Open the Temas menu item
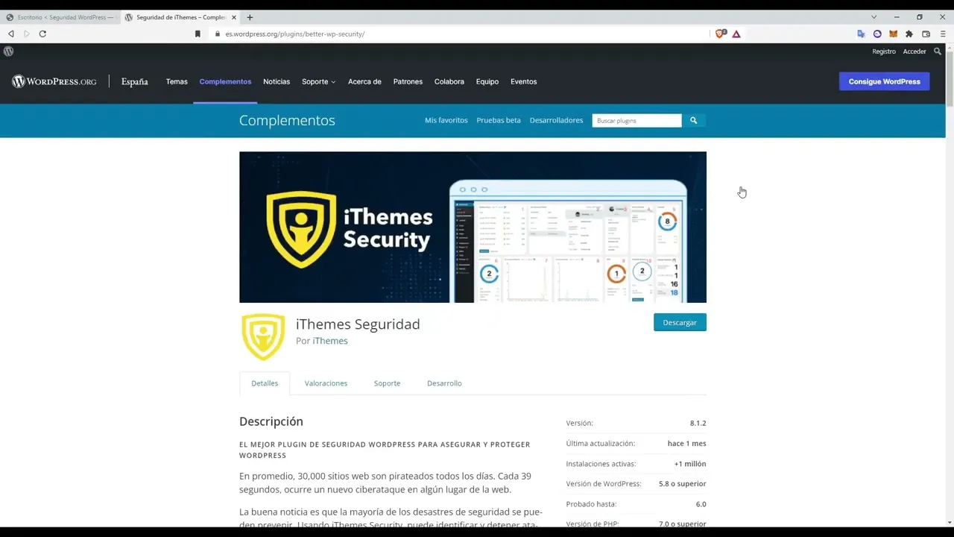Image resolution: width=954 pixels, height=537 pixels. tap(177, 81)
